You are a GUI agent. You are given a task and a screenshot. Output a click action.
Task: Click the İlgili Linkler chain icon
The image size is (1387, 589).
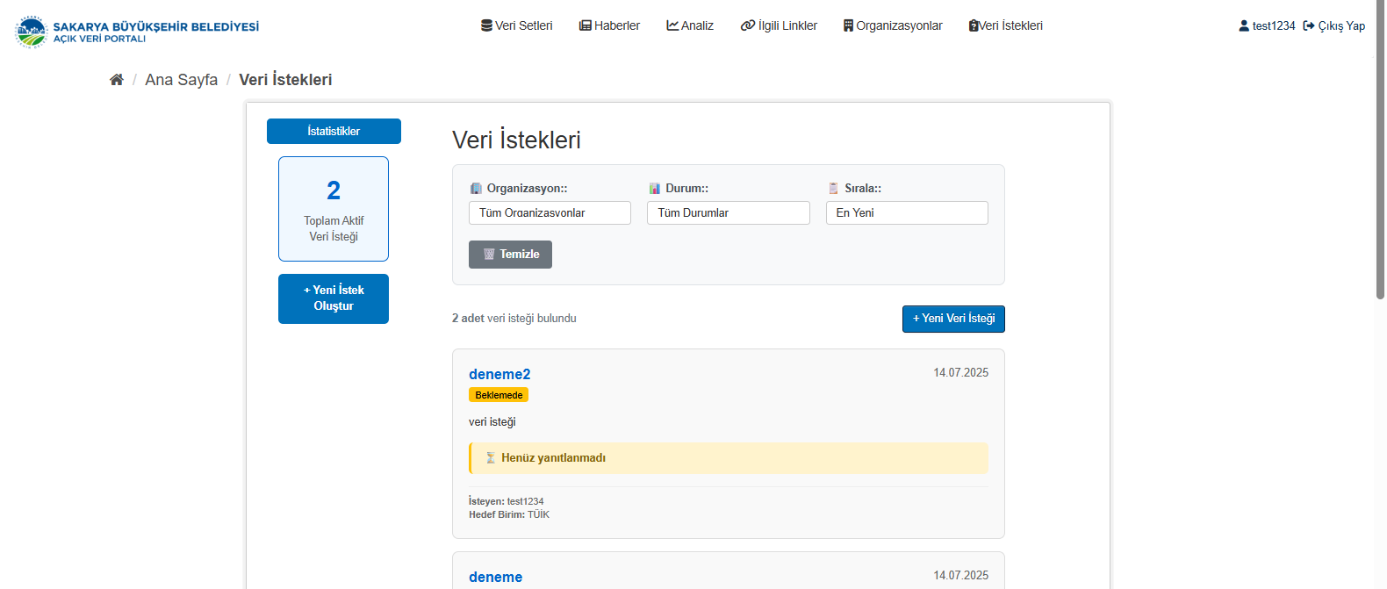[x=748, y=25]
